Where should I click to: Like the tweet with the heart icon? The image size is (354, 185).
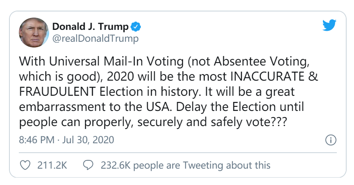[x=25, y=165]
